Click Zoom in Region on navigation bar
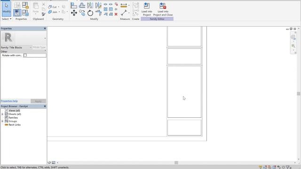Image resolution: width=301 pixels, height=169 pixels. [293, 46]
